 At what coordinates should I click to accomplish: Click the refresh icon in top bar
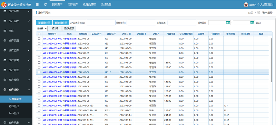tap(46, 4)
